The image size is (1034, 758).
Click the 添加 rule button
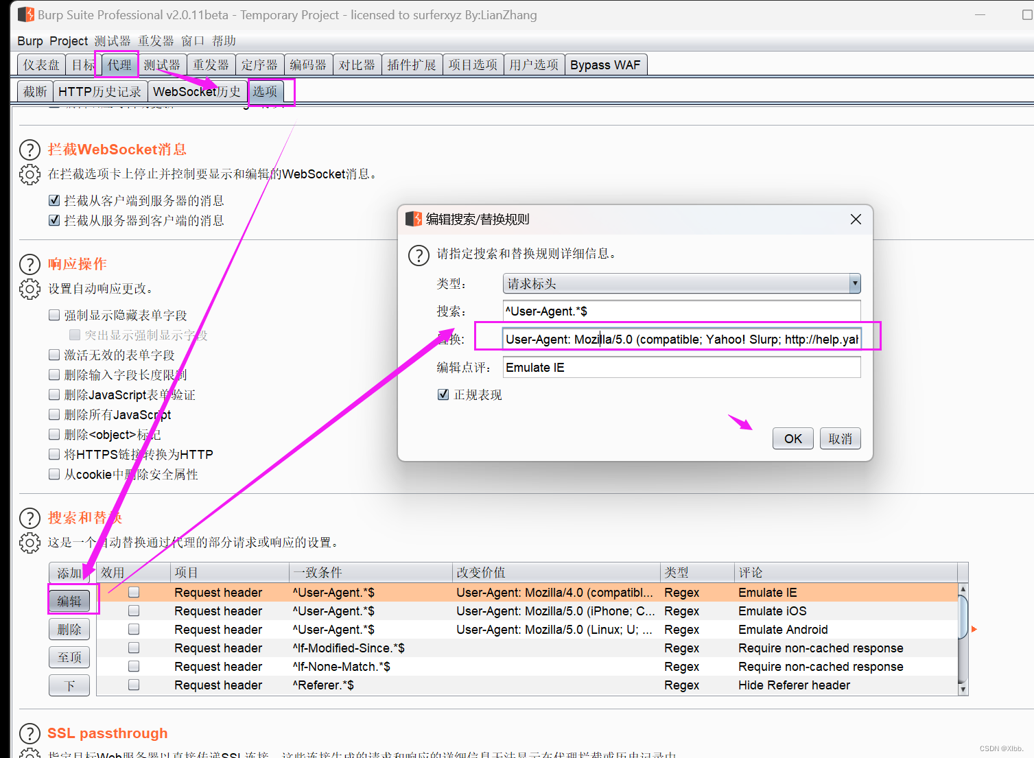click(69, 573)
